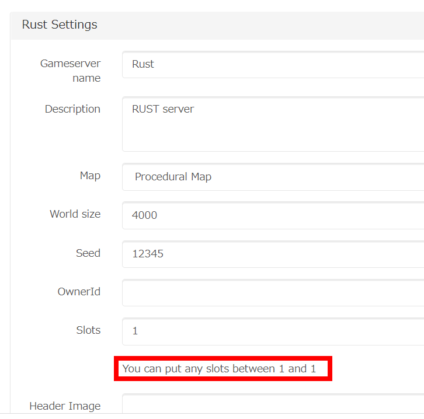424x419 pixels.
Task: Click the Header Image input field
Action: coord(273,403)
